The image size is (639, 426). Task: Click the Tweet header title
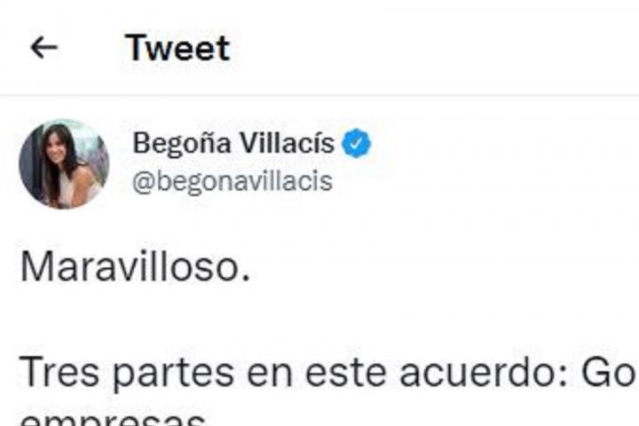click(x=177, y=48)
